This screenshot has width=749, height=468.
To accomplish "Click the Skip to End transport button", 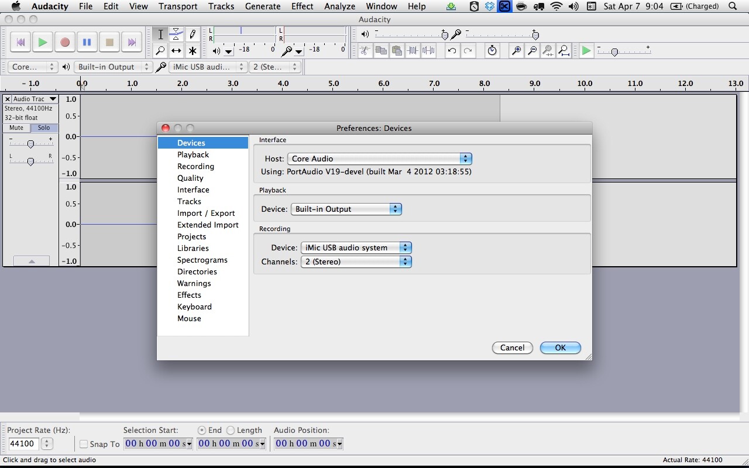I will (132, 42).
